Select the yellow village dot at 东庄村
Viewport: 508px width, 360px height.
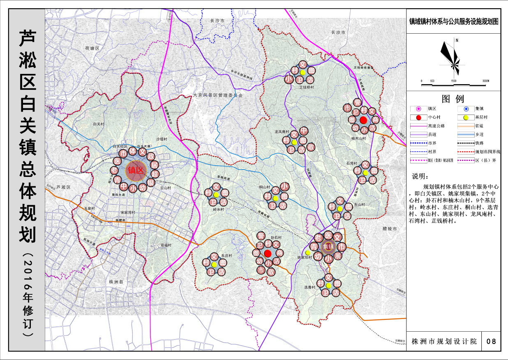[214, 264]
